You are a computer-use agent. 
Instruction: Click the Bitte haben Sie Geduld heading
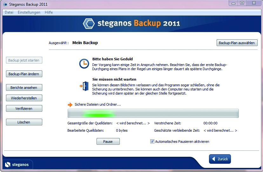112,59
